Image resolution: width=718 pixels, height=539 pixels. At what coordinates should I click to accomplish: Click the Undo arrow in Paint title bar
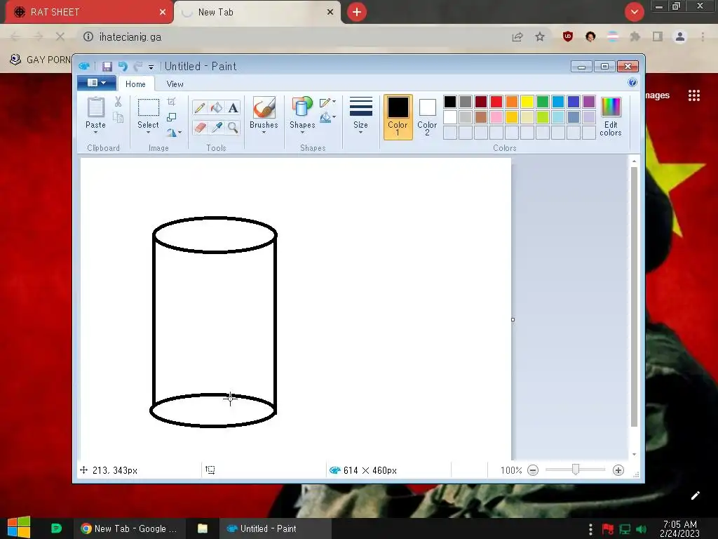pos(122,67)
